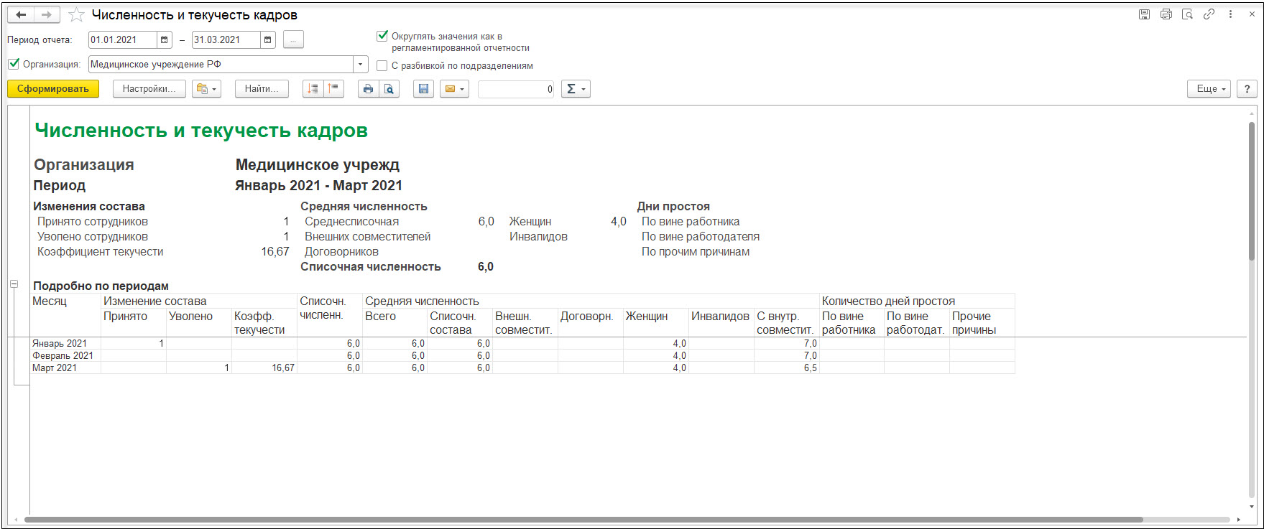The width and height of the screenshot is (1264, 529).
Task: Open report variants dropdown next to Настройки
Action: coord(206,89)
